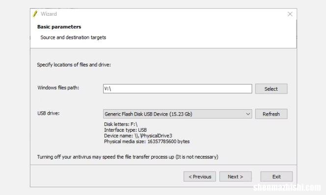Exit the wizard
326x195 pixels.
(276, 176)
